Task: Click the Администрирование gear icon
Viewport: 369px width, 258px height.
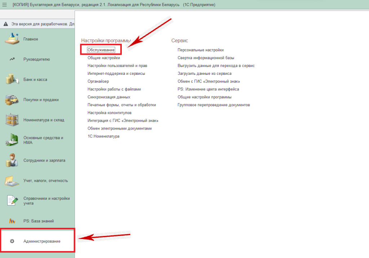Action: click(12, 241)
